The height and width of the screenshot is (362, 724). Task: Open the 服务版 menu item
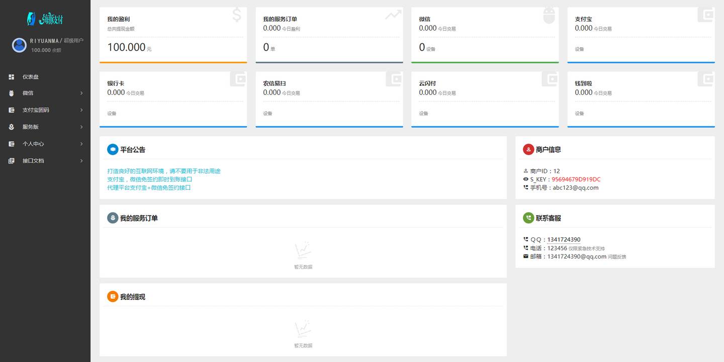point(31,127)
